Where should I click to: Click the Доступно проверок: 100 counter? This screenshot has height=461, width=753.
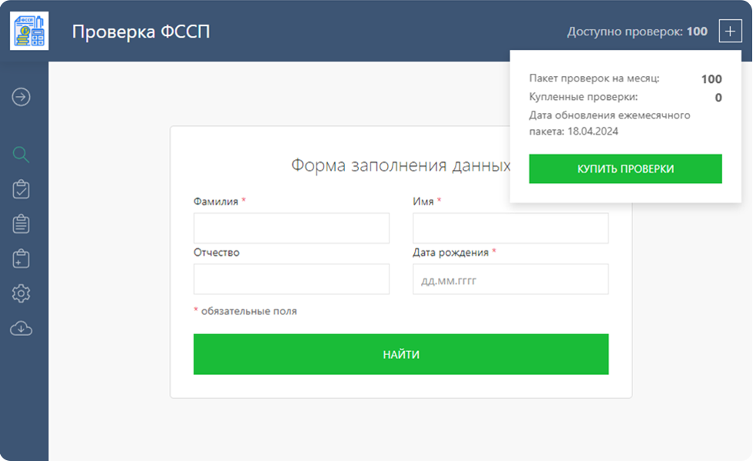pyautogui.click(x=637, y=32)
